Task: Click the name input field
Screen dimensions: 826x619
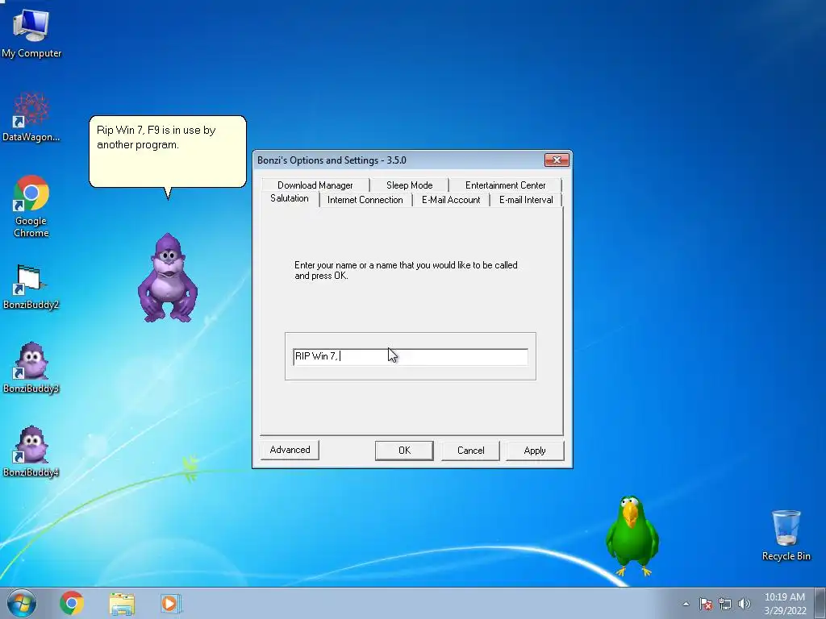Action: tap(411, 356)
